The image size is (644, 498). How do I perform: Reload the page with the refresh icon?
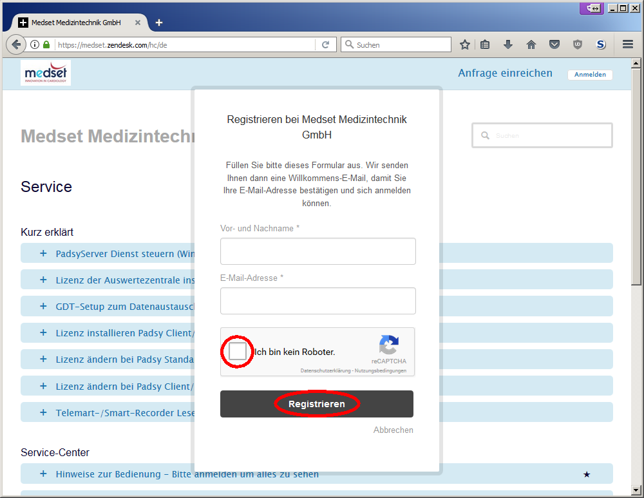326,44
